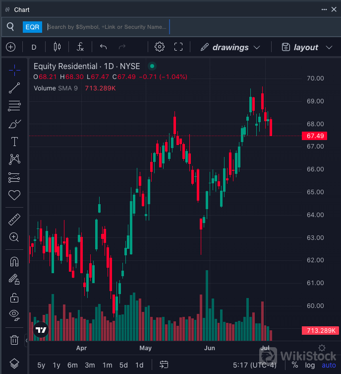Choose the brush drawing tool
The image size is (341, 374).
point(14,124)
